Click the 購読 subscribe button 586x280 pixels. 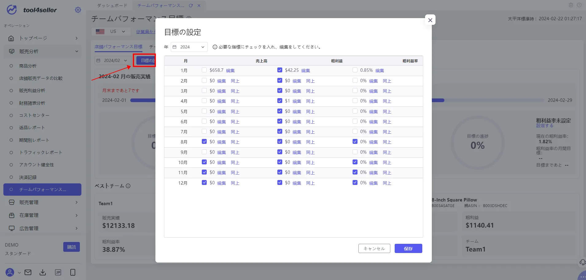tap(72, 247)
